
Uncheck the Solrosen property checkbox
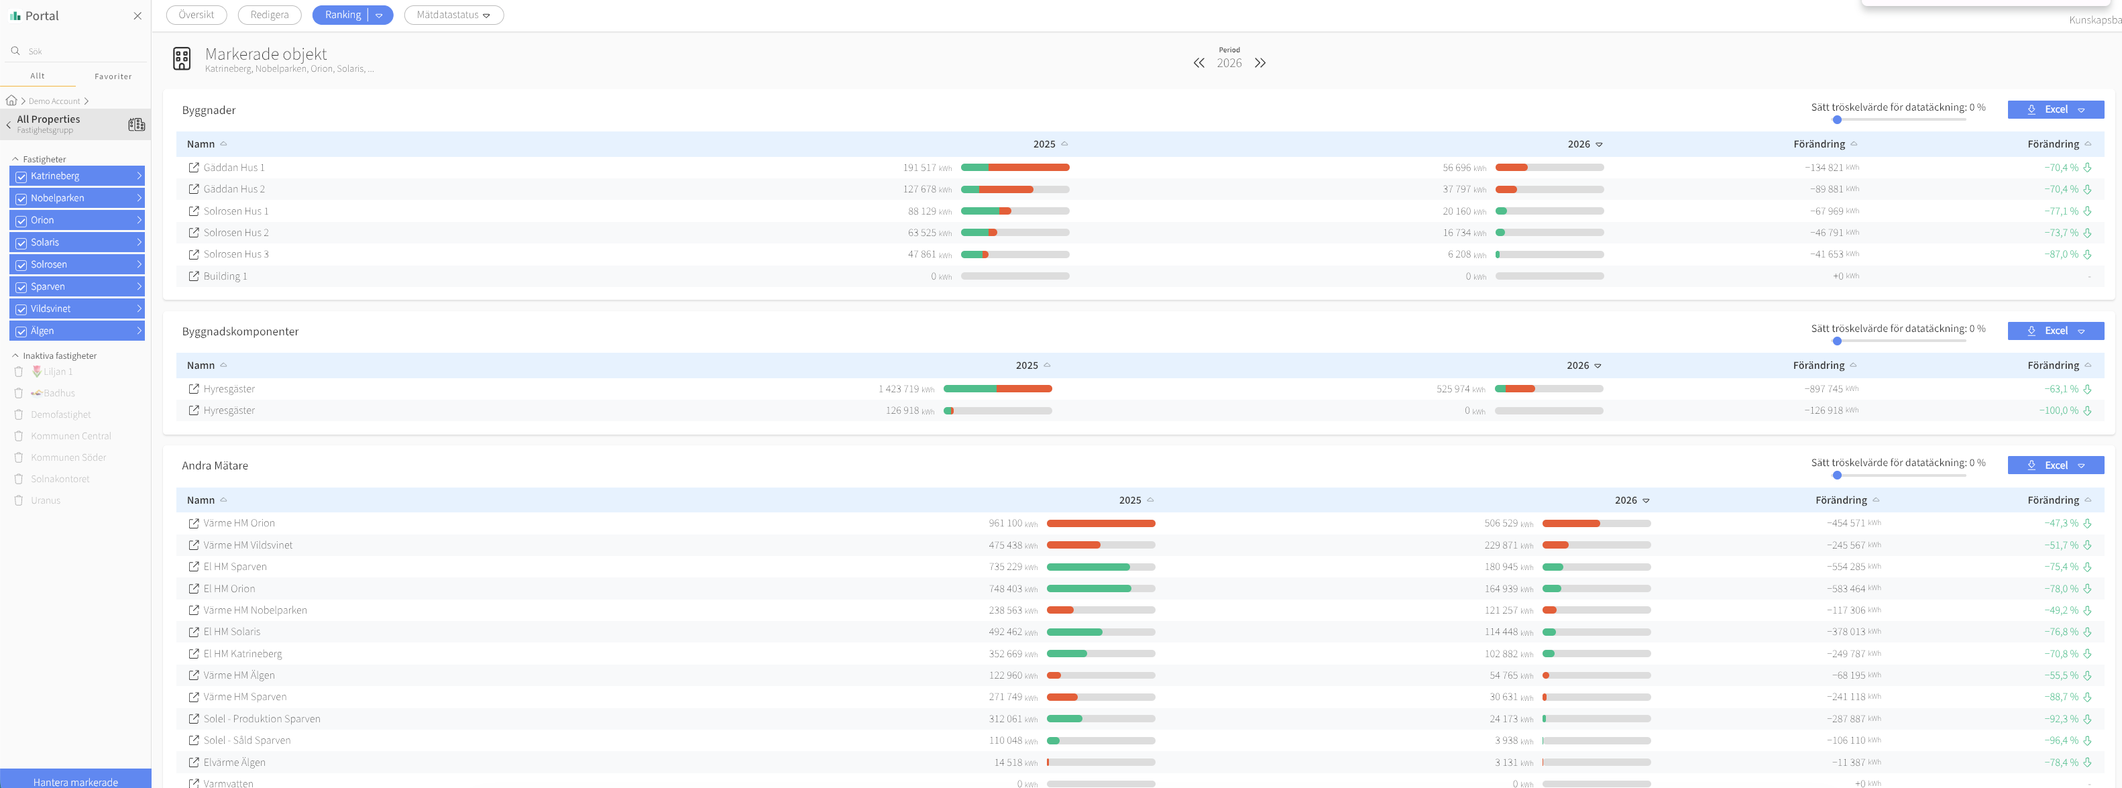coord(21,265)
